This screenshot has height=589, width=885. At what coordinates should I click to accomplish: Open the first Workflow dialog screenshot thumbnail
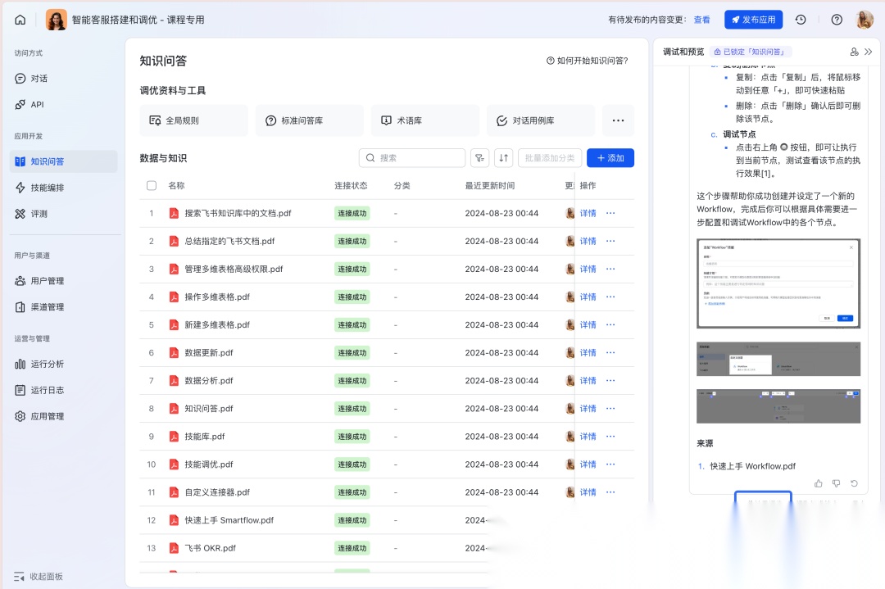[778, 283]
